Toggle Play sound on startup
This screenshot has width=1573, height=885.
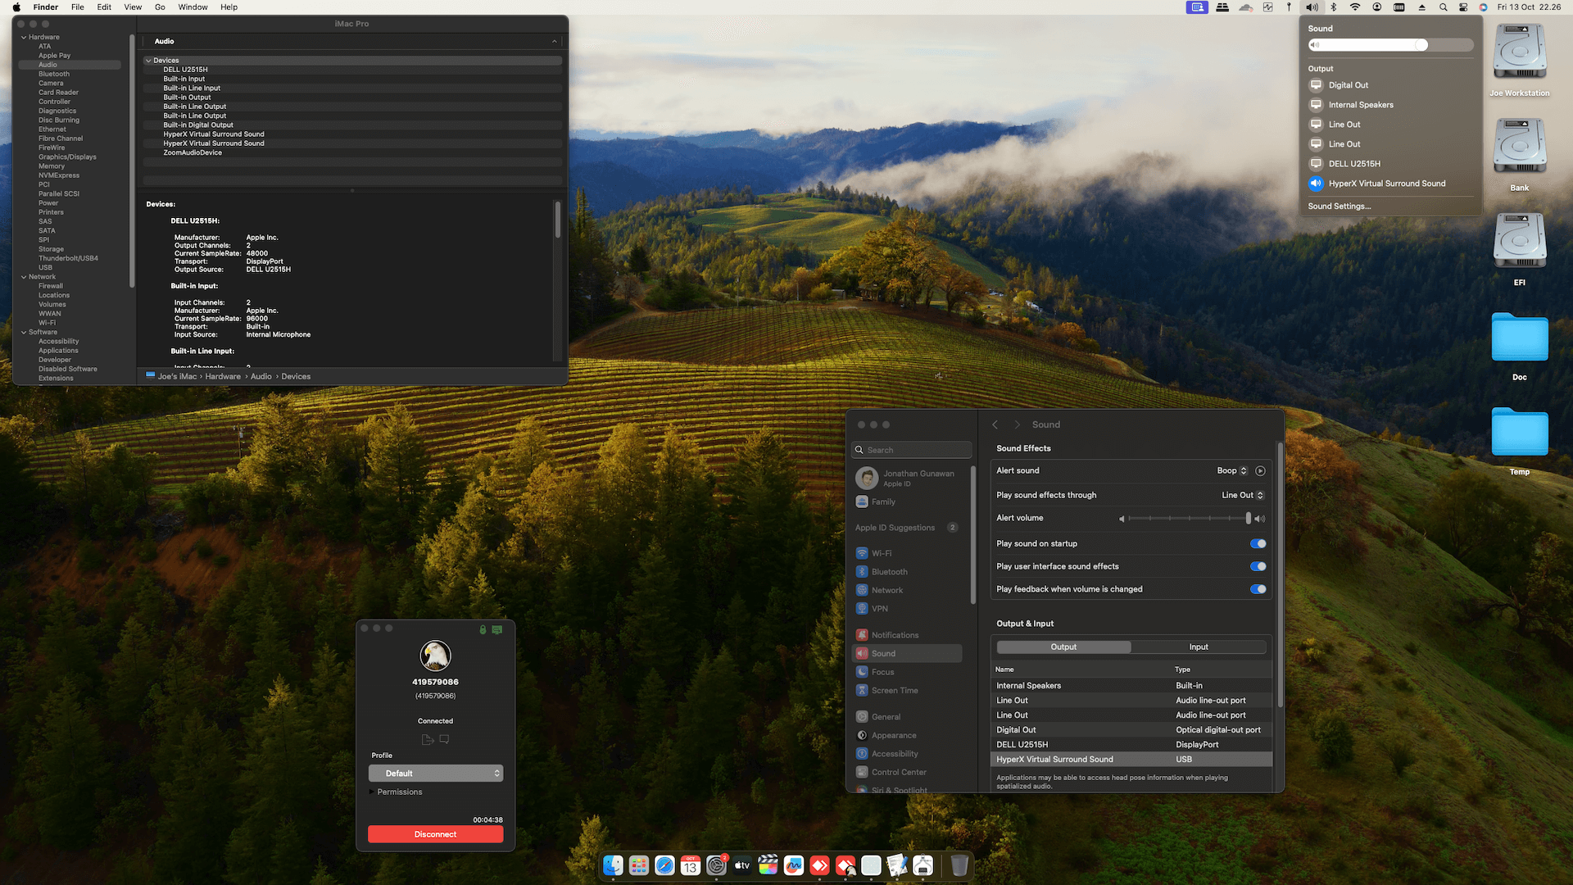[x=1258, y=544]
